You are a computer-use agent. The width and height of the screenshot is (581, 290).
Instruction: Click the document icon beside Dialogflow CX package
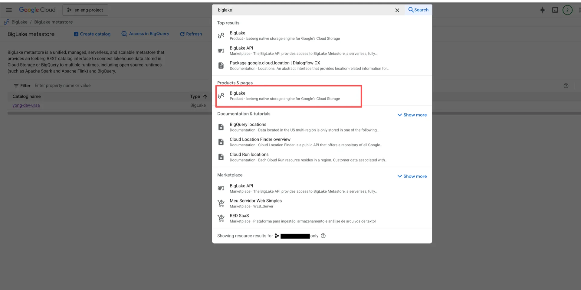pyautogui.click(x=221, y=66)
